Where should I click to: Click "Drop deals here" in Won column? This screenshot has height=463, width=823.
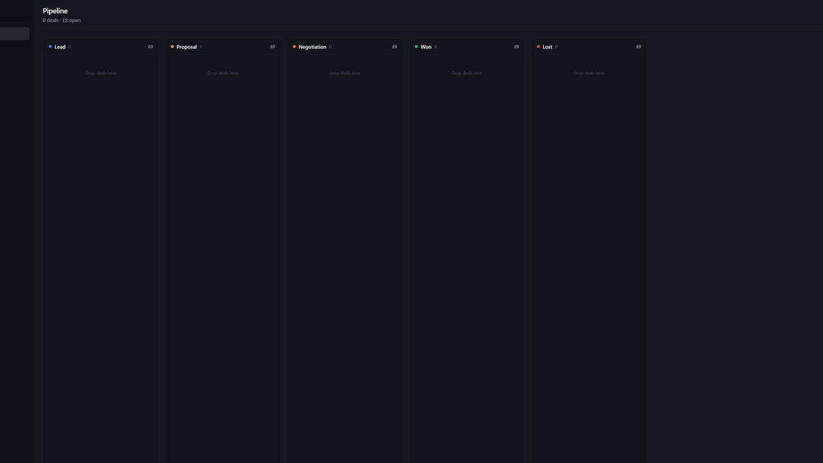[x=467, y=73]
